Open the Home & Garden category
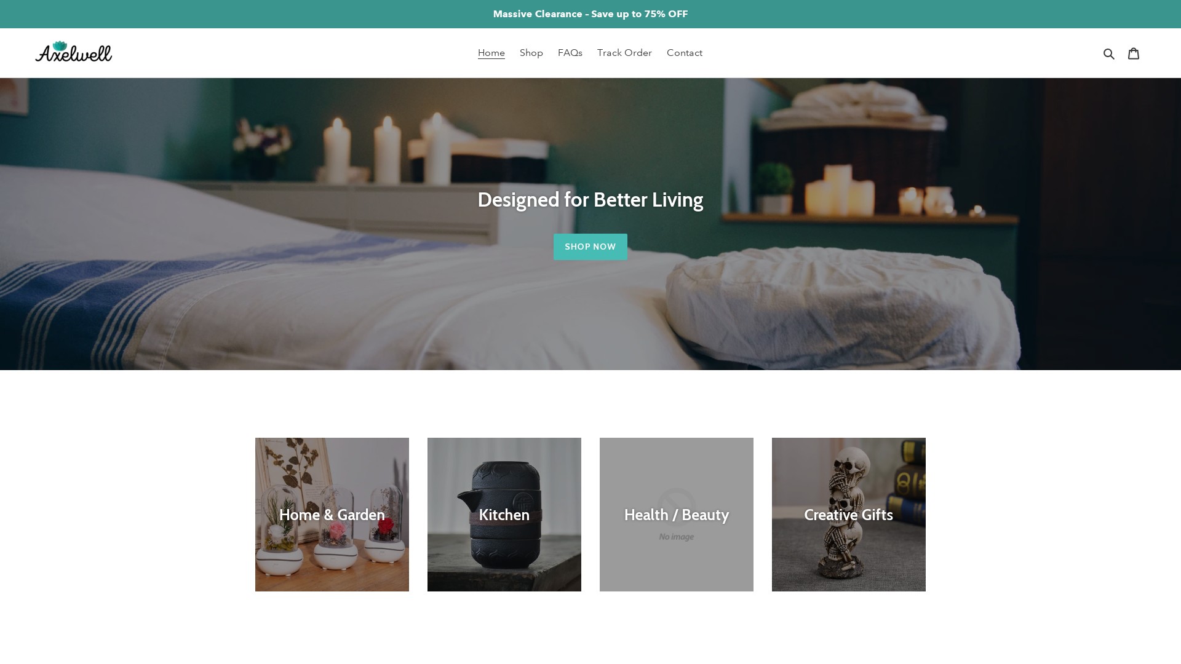 click(x=332, y=514)
